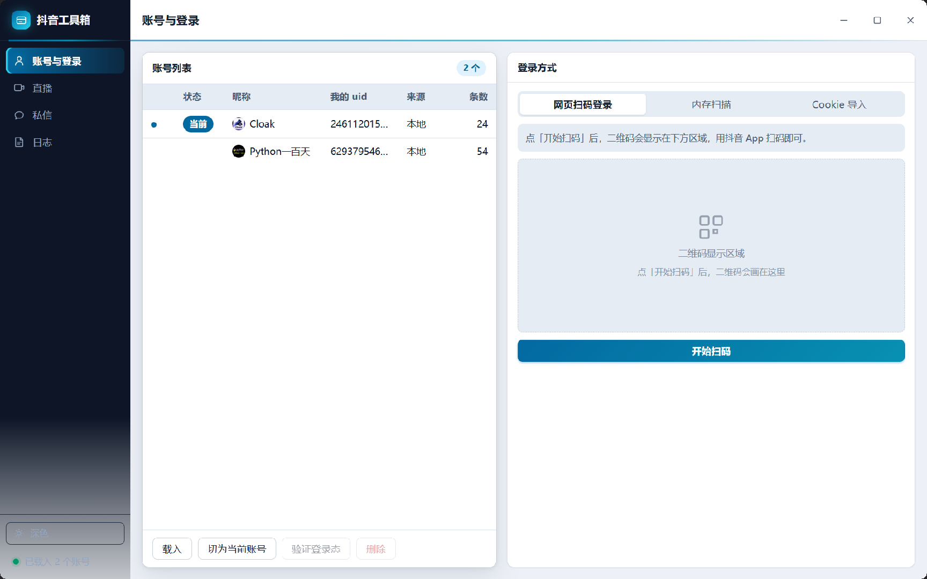
Task: Click uid 629379546... cell
Action: click(359, 151)
